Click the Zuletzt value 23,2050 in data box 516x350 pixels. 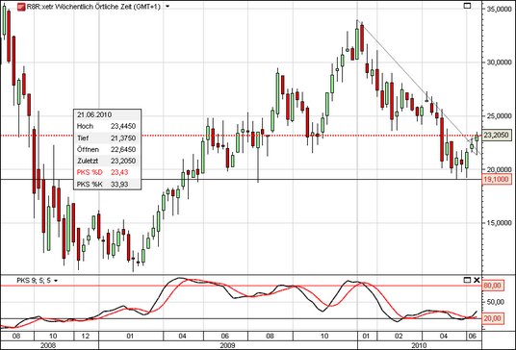pyautogui.click(x=123, y=161)
